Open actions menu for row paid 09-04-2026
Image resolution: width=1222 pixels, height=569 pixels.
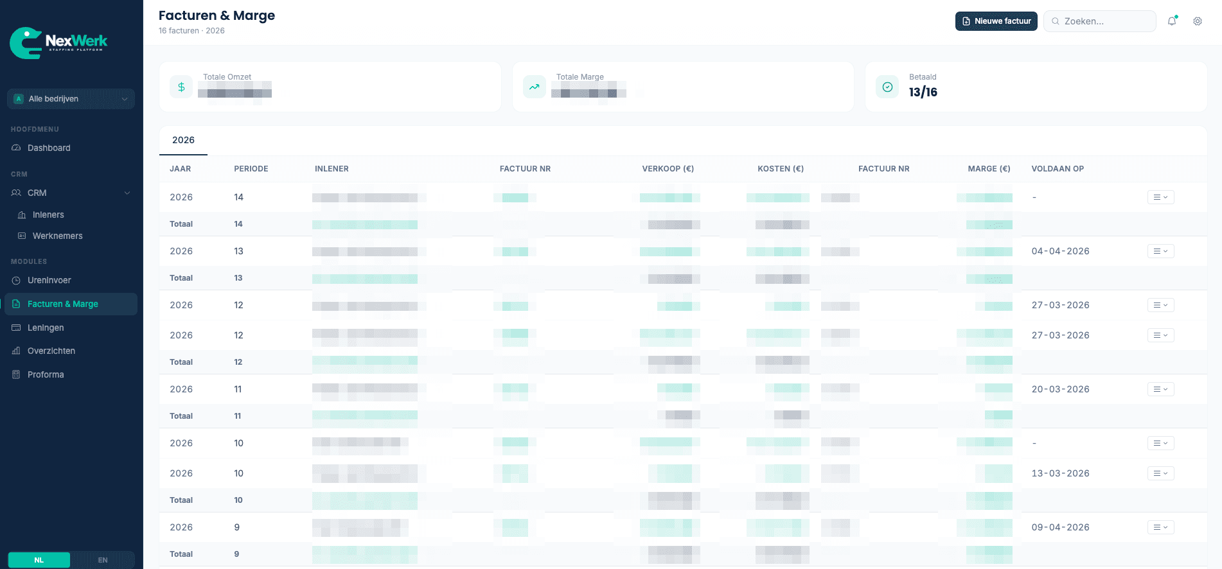click(x=1160, y=527)
